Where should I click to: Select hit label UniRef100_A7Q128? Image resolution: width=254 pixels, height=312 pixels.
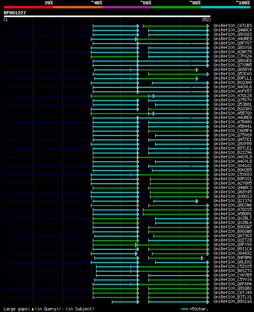click(x=233, y=96)
